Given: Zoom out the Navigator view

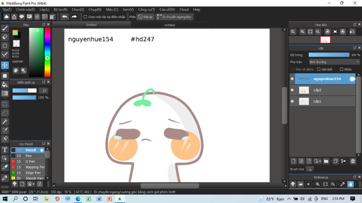Looking at the screenshot, I should coord(318,32).
